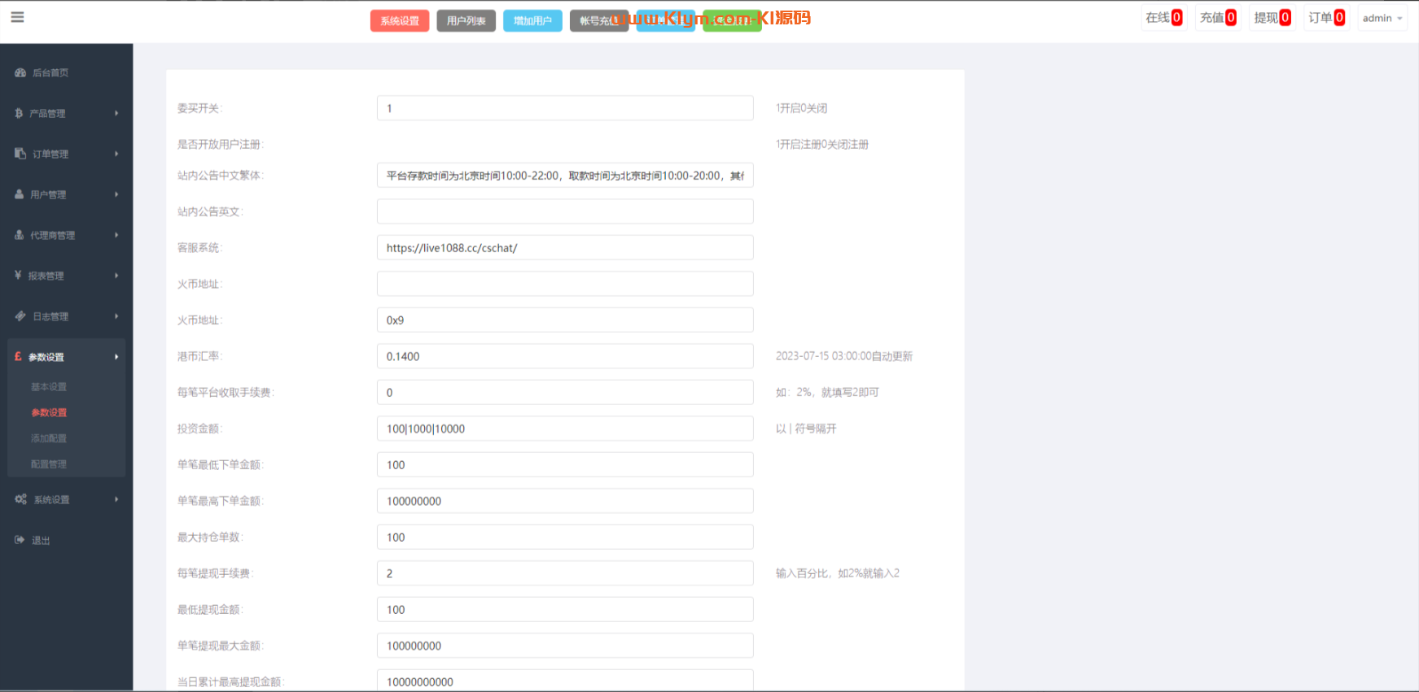Expand the 日志管理 submenu arrow
1419x692 pixels.
[x=116, y=316]
